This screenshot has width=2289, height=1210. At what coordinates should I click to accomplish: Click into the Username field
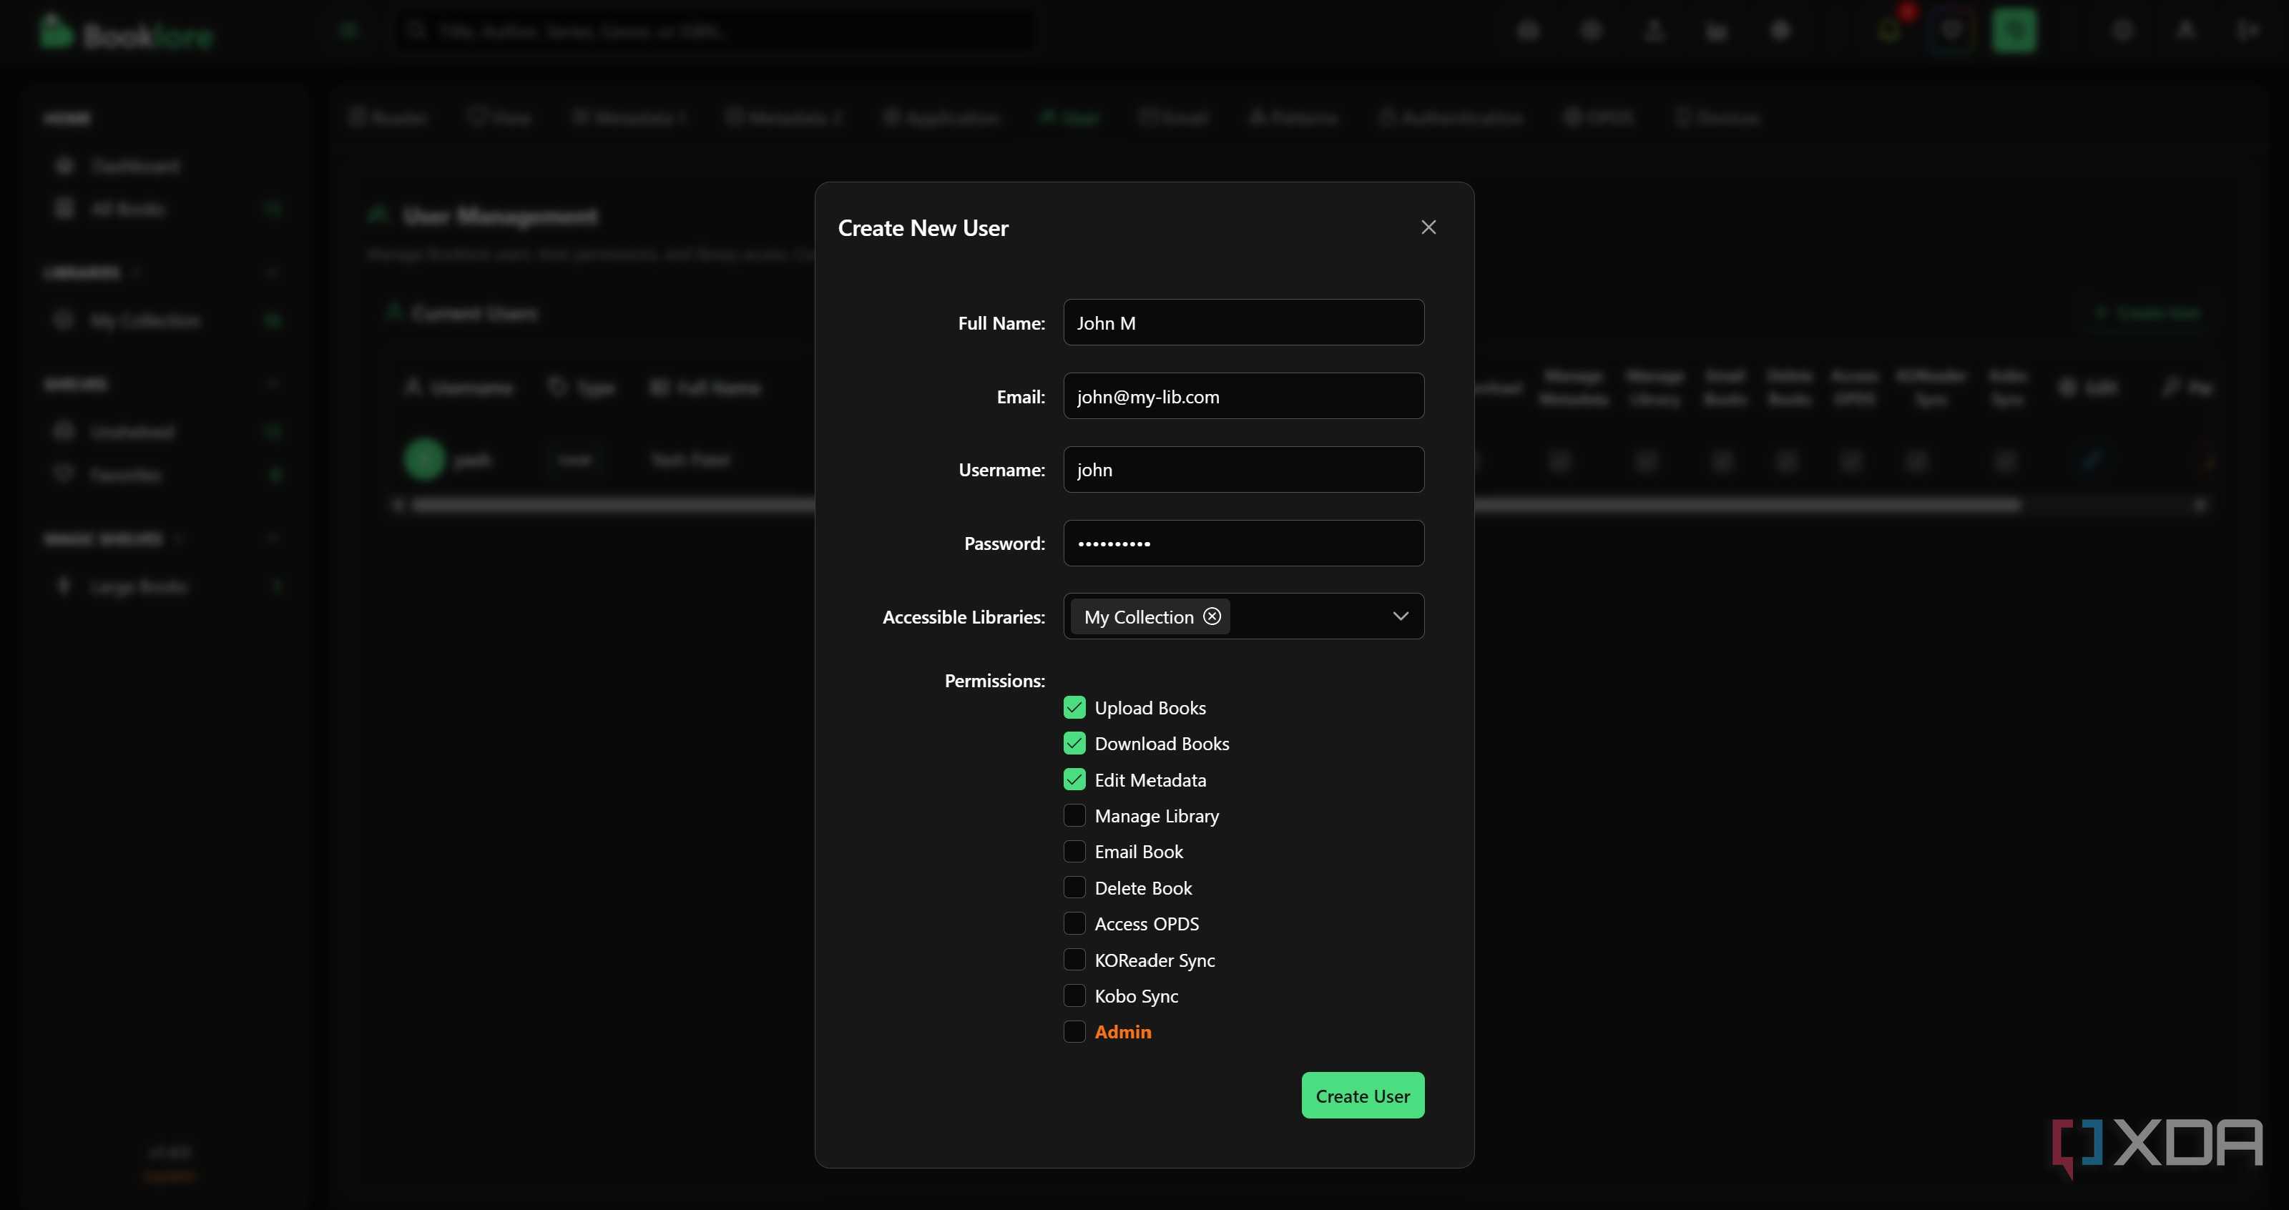pyautogui.click(x=1243, y=469)
